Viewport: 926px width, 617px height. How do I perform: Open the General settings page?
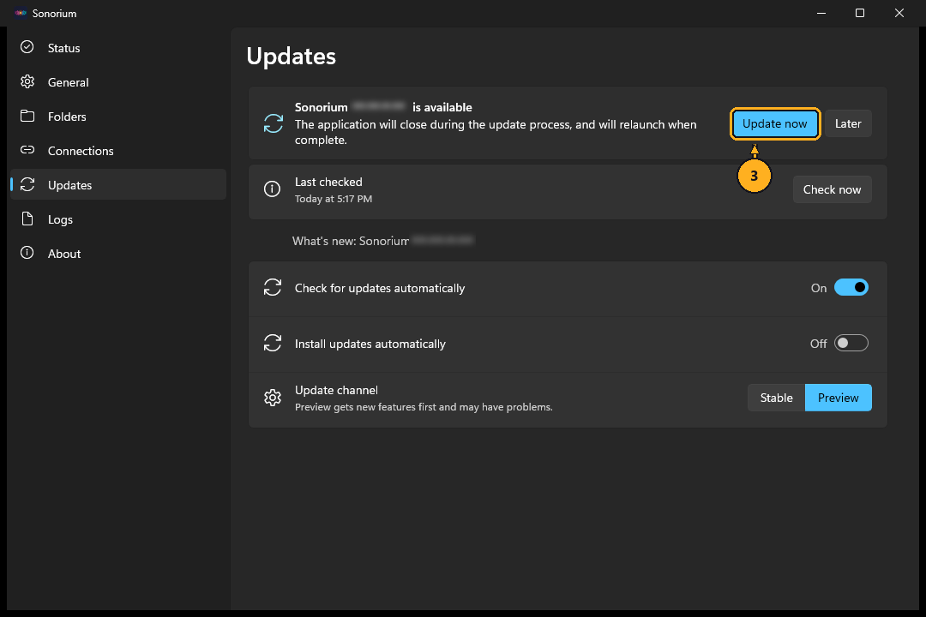118,82
